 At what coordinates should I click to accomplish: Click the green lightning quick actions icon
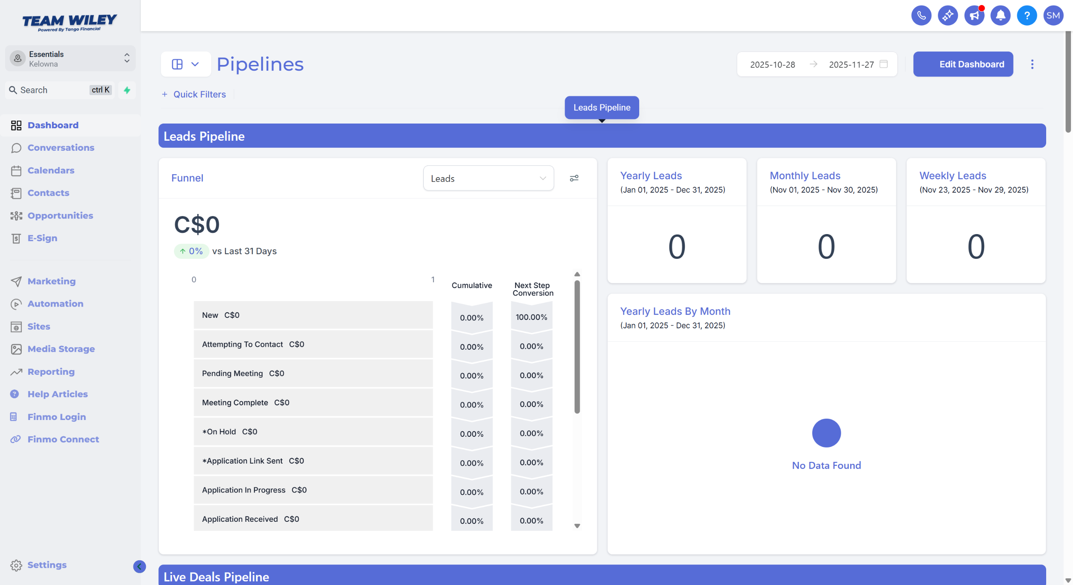pos(127,90)
